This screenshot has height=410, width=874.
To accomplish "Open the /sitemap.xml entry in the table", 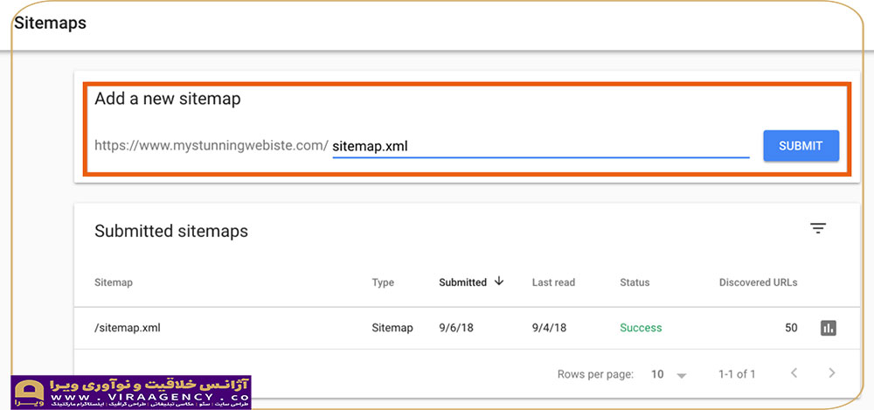I will [x=127, y=328].
